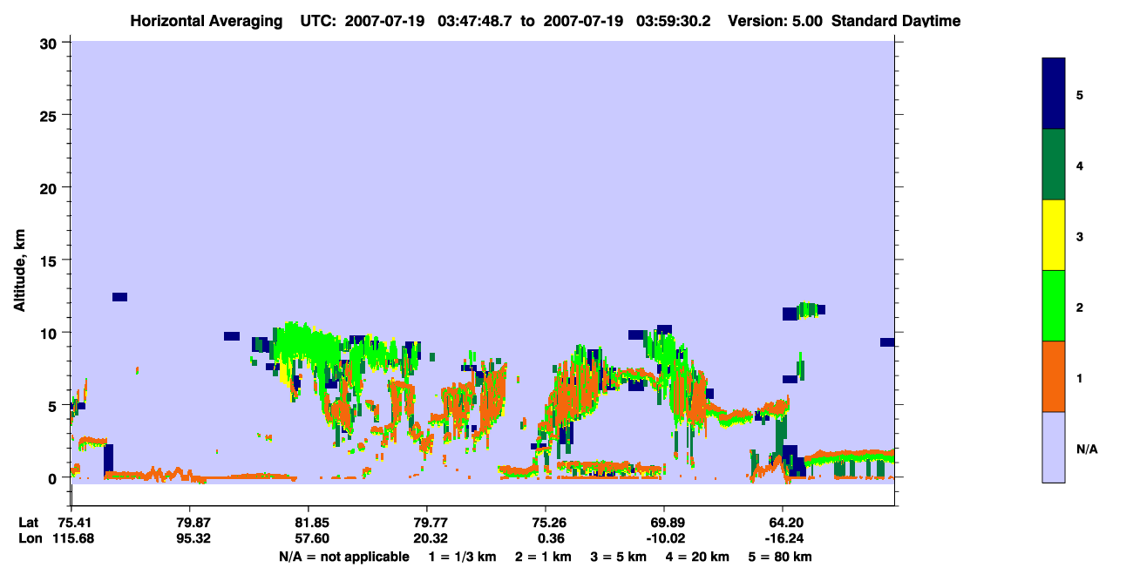Image resolution: width=1133 pixels, height=581 pixels.
Task: Click the blue block at plot's right edge near 9 km
Action: click(887, 342)
